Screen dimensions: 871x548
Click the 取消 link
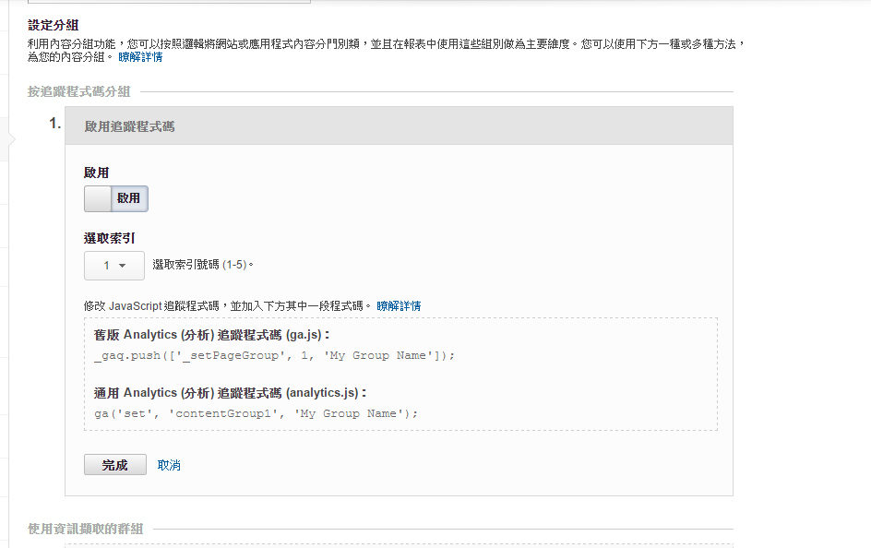tap(169, 465)
